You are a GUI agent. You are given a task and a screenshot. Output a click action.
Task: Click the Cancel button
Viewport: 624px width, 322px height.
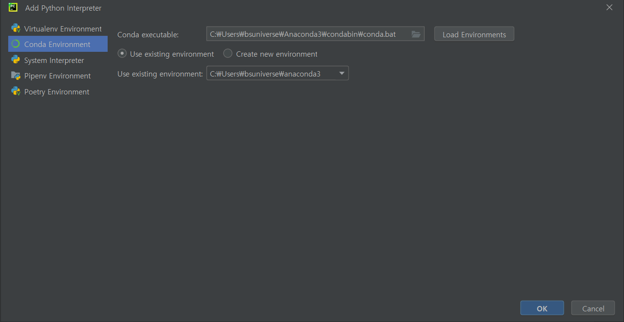coord(593,308)
